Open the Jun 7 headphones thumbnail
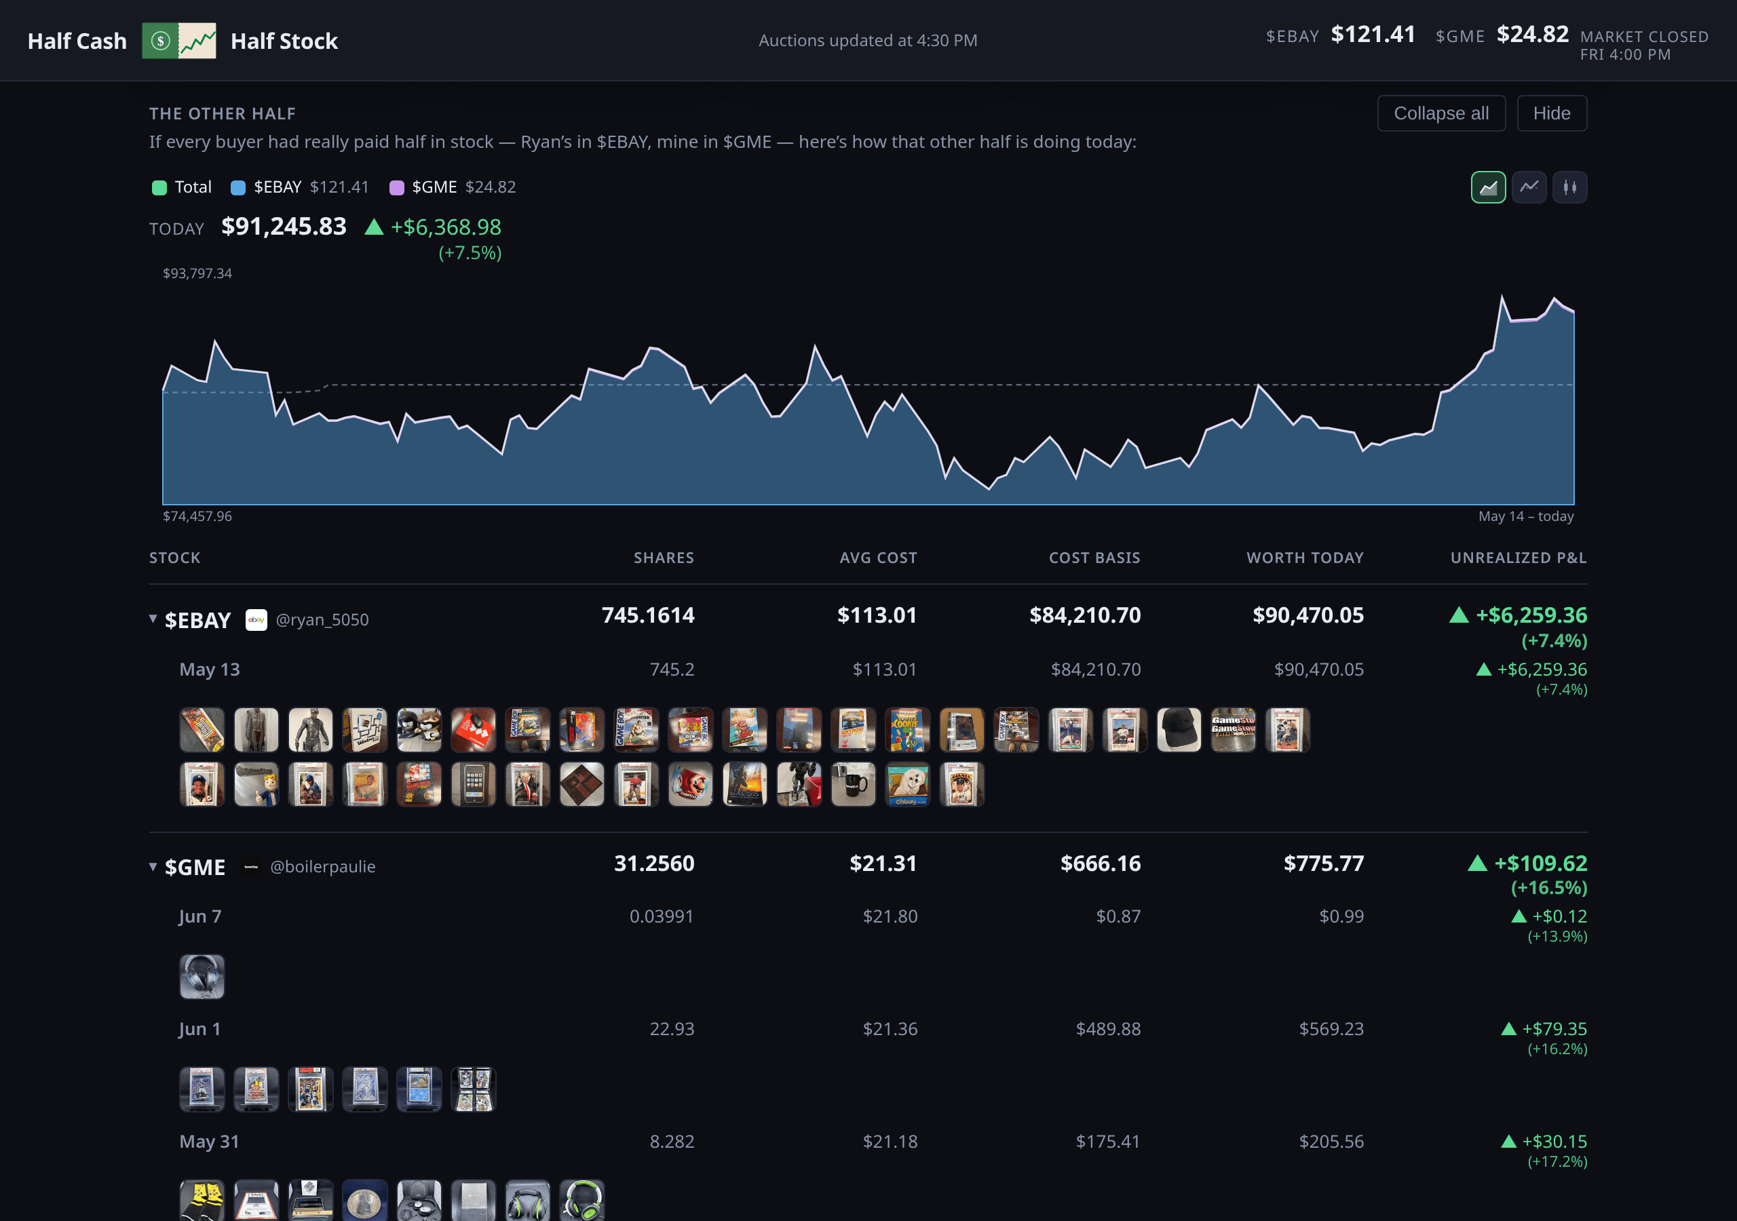The width and height of the screenshot is (1737, 1221). point(202,977)
